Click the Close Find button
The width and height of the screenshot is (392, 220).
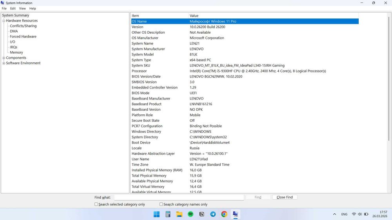[285, 197]
